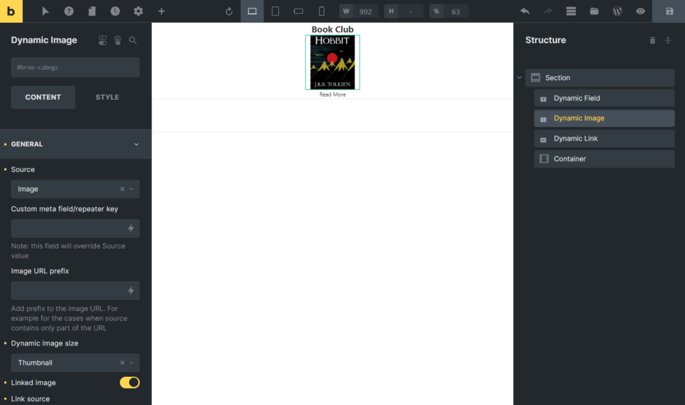
Task: Click lightning icon in Image URL prefix
Action: click(130, 291)
